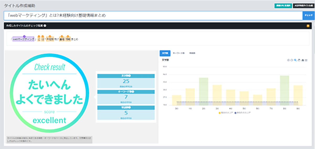Collapse the check-result panel with orange icon

[308, 26]
